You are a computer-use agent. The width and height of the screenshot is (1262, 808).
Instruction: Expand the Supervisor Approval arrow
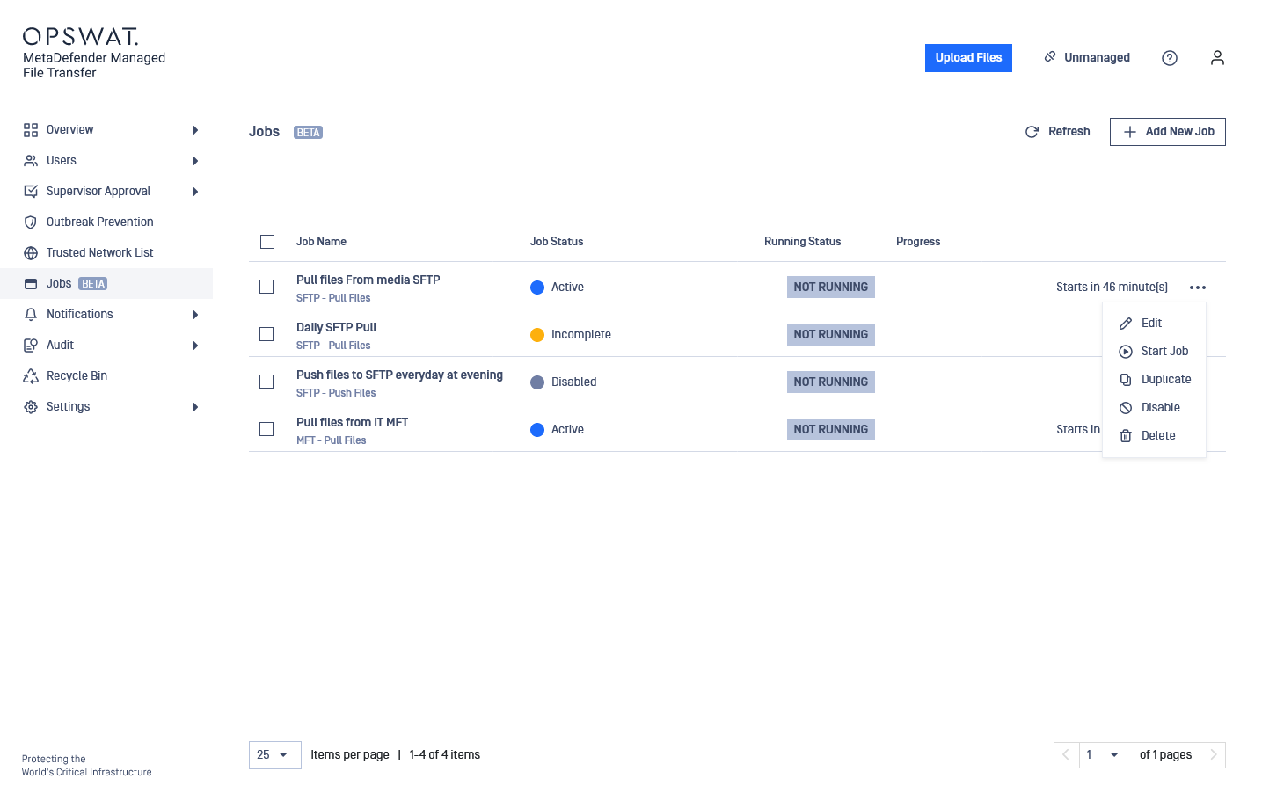click(x=195, y=192)
